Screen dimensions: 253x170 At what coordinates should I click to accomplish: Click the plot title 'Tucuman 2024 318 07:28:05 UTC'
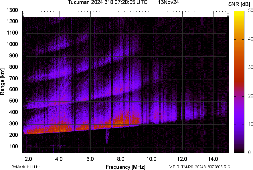(108, 3)
